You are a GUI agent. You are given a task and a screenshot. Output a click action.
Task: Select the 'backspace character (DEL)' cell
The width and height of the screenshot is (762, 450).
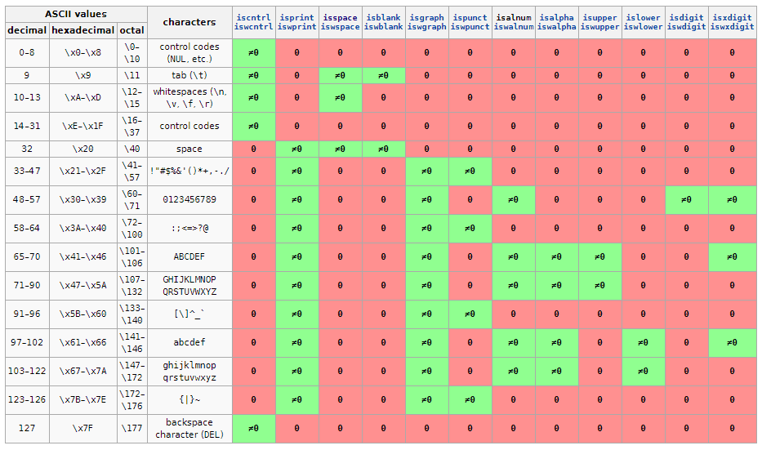189,429
